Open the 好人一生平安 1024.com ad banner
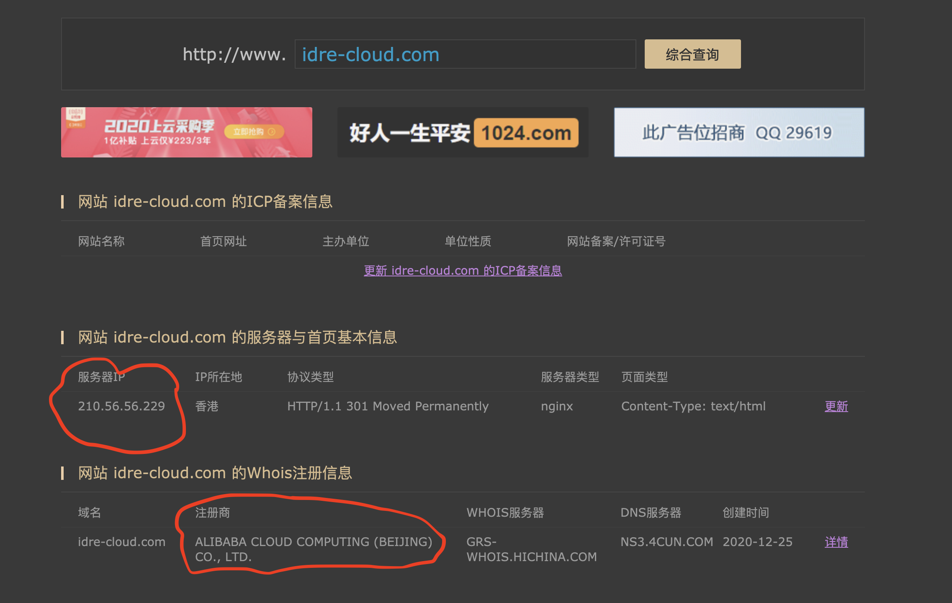This screenshot has height=603, width=952. click(x=410, y=133)
